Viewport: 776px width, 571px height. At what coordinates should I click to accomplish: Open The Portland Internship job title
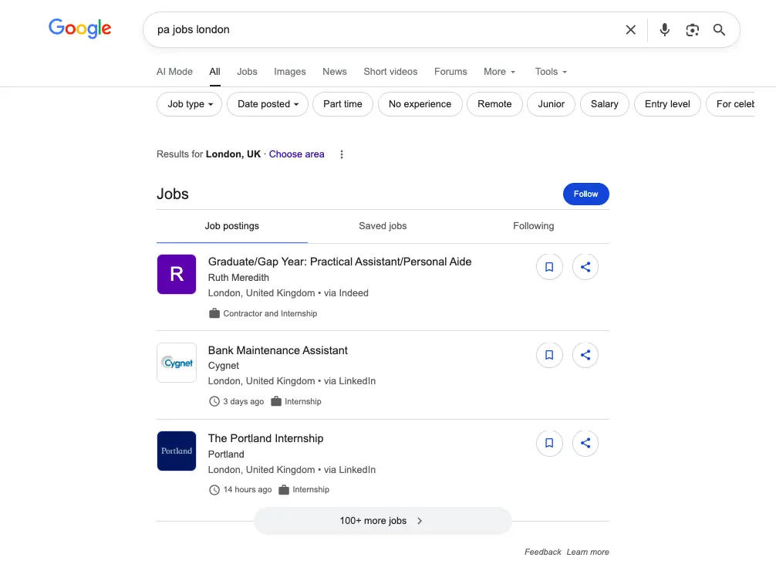[x=266, y=439]
